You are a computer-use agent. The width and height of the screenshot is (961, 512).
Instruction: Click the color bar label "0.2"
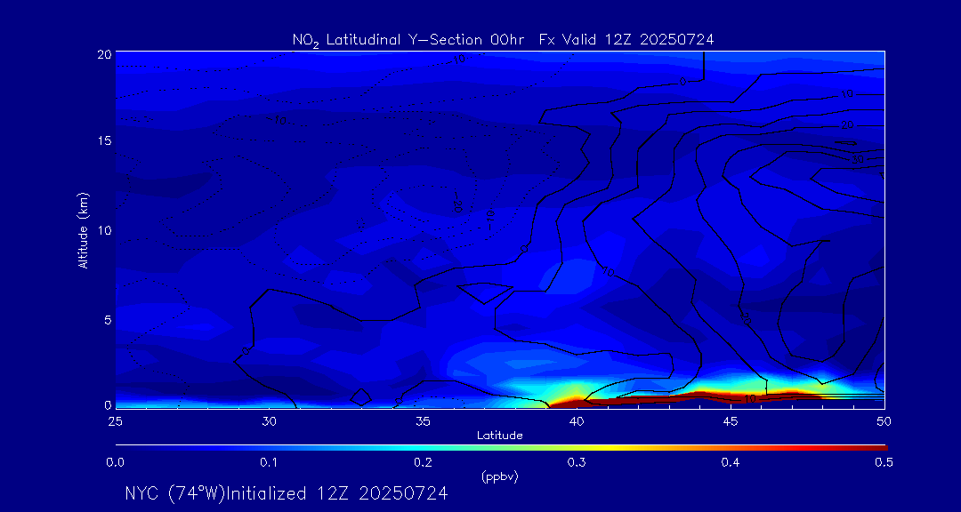pyautogui.click(x=423, y=464)
